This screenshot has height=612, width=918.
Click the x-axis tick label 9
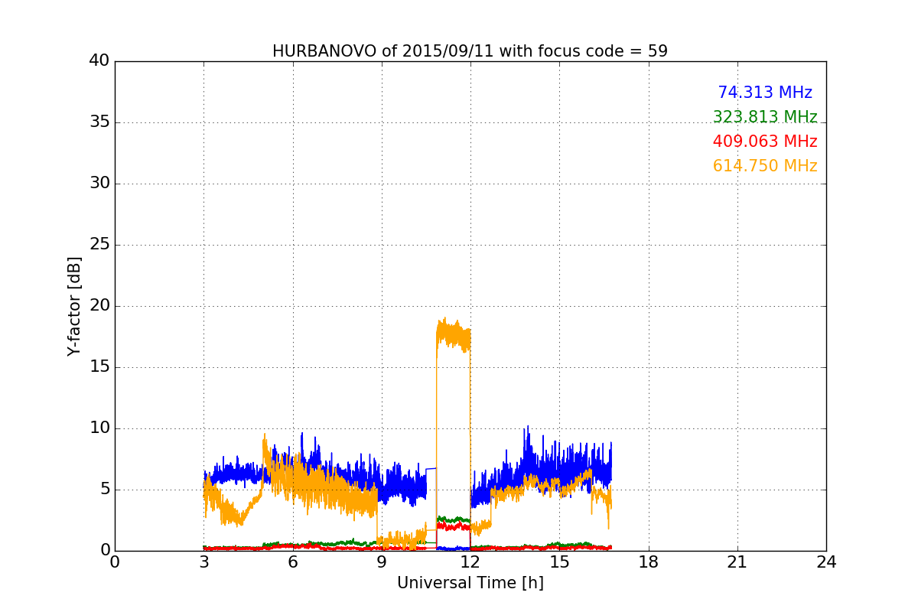click(x=382, y=562)
